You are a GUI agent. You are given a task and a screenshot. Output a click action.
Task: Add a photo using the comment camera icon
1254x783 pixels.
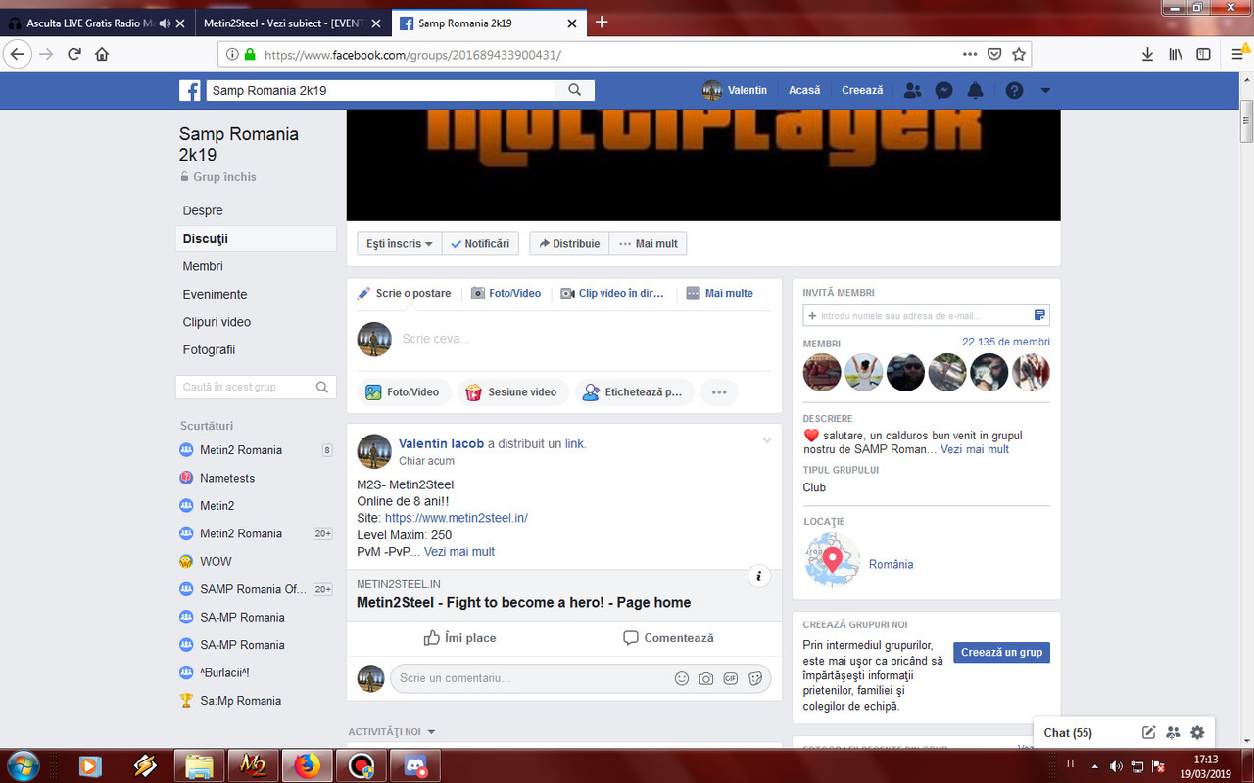tap(706, 678)
